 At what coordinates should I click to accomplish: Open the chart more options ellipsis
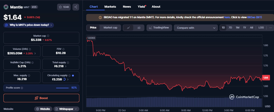tap(270, 28)
